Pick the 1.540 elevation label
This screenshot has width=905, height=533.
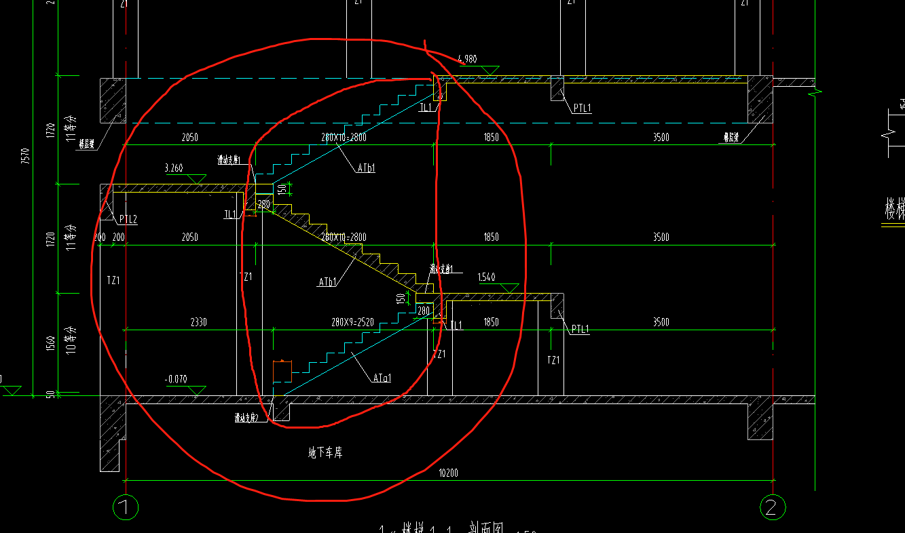tap(487, 277)
